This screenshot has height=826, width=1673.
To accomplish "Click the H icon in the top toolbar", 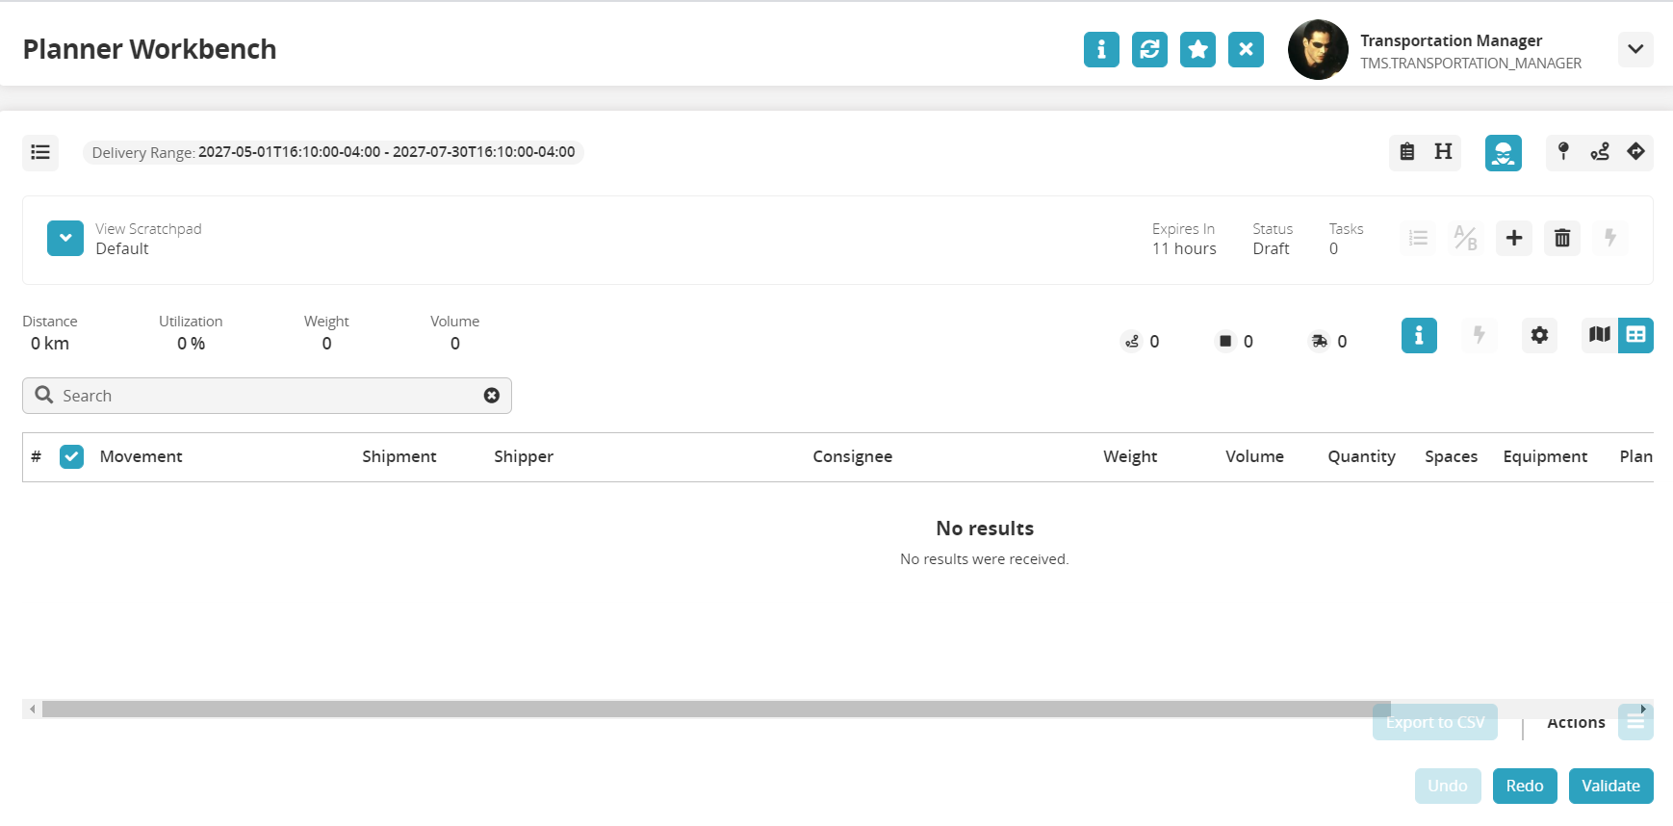I will (1443, 152).
